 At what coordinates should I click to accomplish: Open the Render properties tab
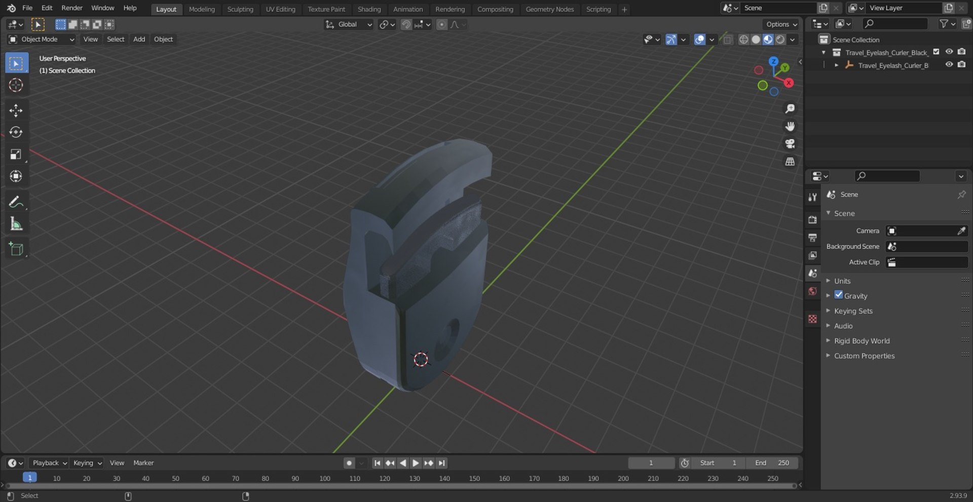813,220
